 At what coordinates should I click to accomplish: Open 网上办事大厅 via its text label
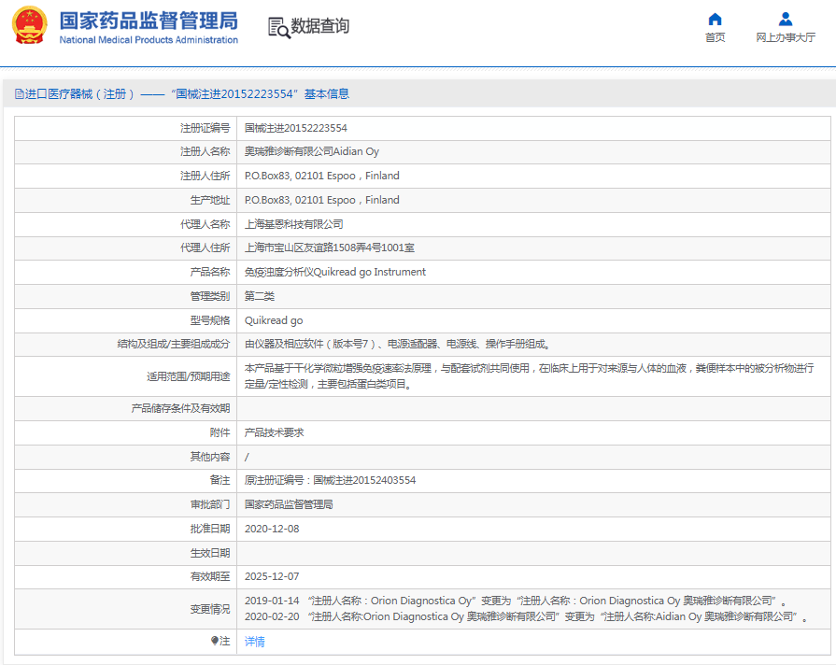click(x=785, y=37)
